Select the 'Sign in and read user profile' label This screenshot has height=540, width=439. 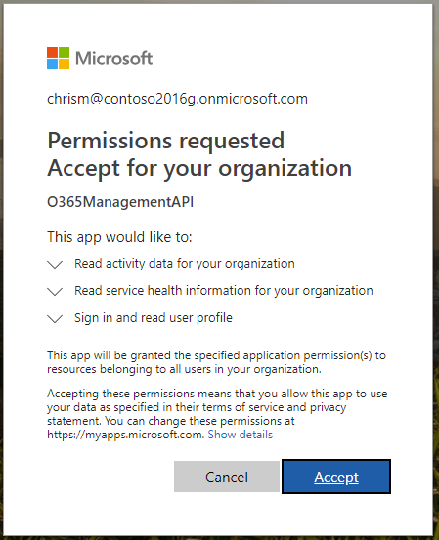(154, 318)
